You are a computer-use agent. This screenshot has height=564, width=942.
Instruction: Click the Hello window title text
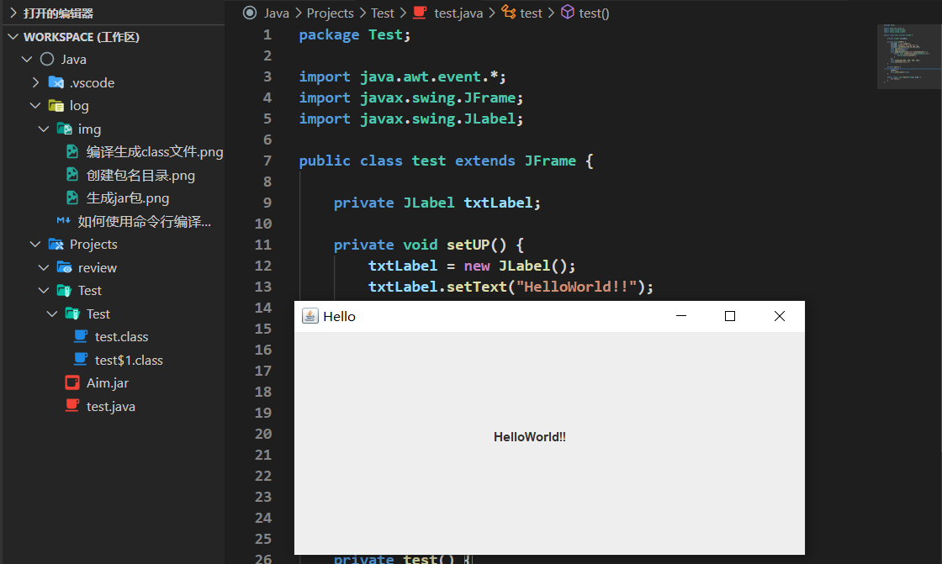[x=339, y=317]
